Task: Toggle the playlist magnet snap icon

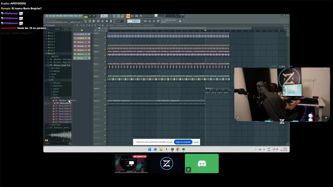Action: click(x=77, y=25)
